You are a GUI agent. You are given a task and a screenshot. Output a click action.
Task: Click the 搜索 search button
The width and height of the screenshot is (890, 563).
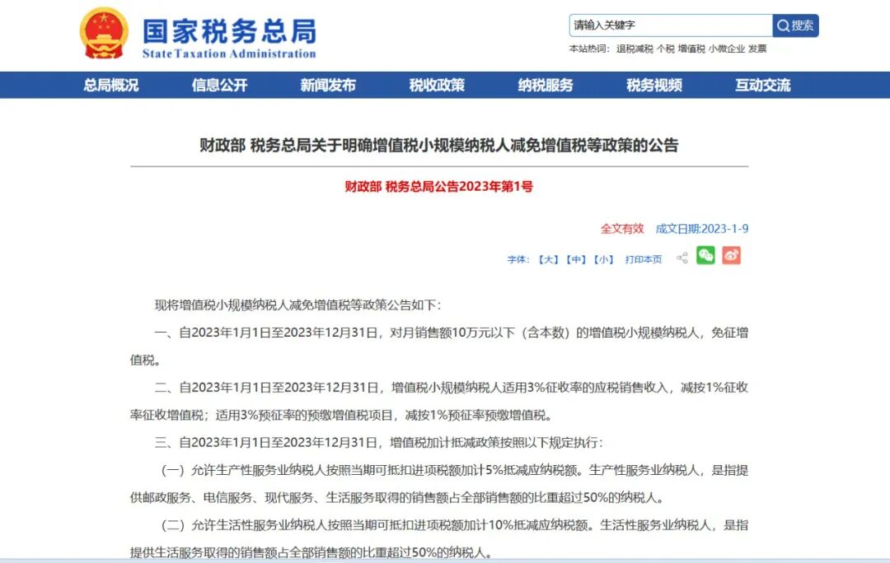click(796, 26)
